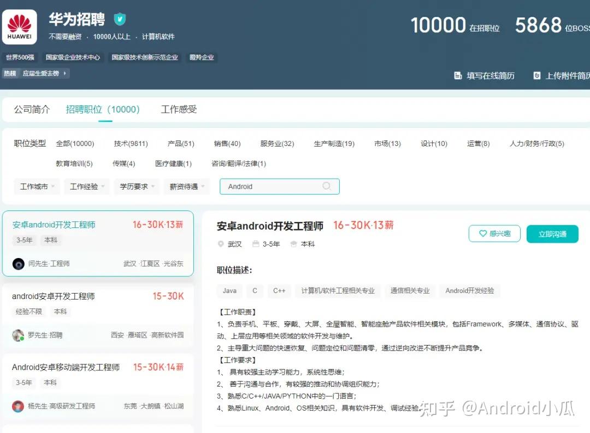
Task: Click the verified shield badge beside 华为招聘
Action: coord(120,19)
